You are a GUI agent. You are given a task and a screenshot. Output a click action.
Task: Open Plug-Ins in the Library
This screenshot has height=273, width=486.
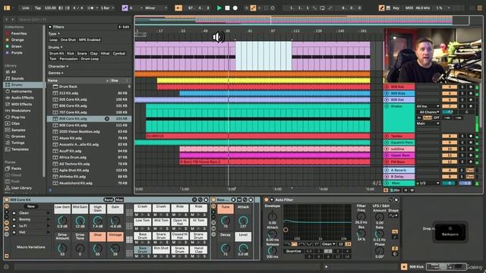tap(18, 118)
